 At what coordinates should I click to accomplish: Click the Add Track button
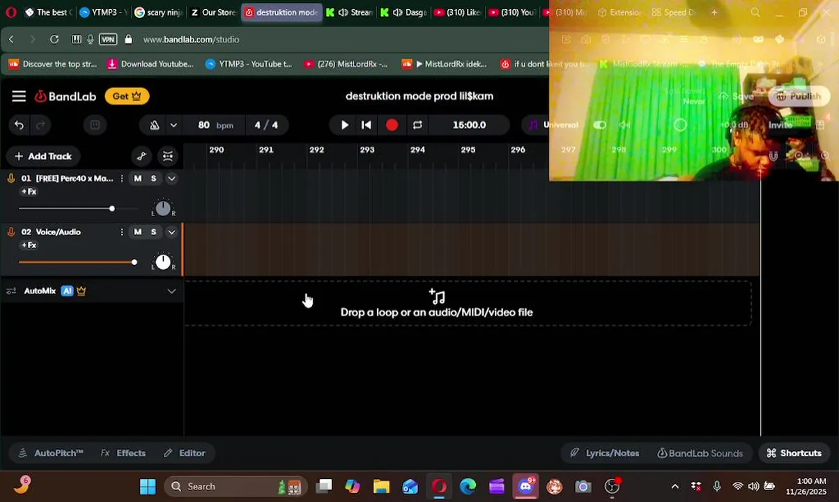point(43,156)
